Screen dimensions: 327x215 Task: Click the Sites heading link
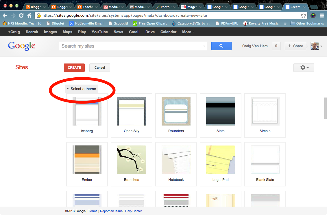21,67
